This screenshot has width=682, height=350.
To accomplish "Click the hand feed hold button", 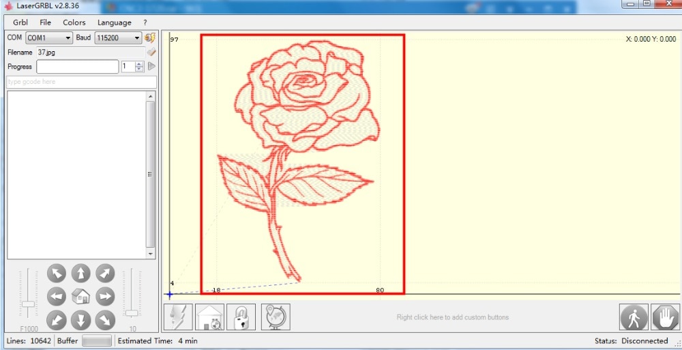I will pos(665,317).
